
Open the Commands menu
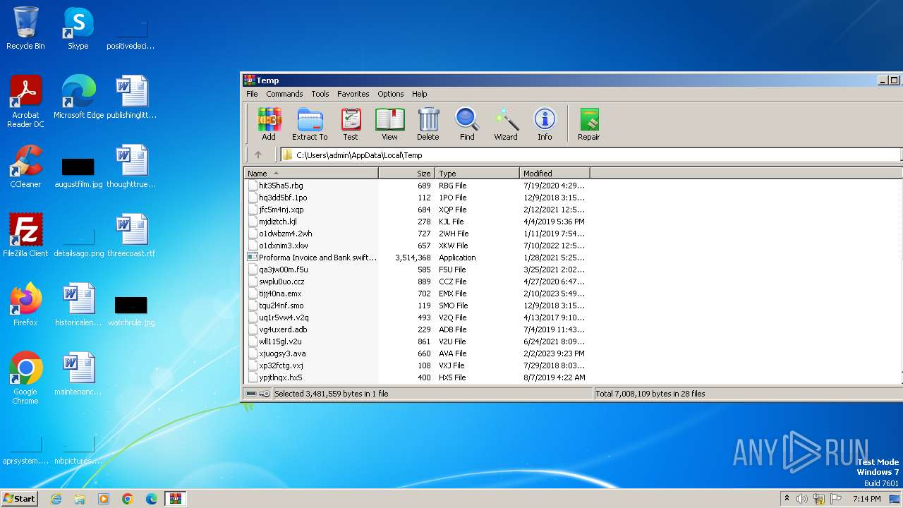[284, 94]
